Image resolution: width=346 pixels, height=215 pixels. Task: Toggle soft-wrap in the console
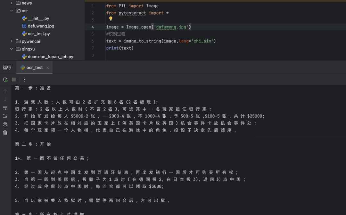5,108
